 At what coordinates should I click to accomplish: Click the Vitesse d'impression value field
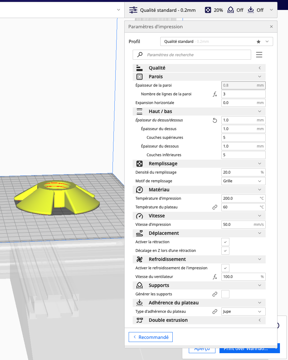[243, 225]
